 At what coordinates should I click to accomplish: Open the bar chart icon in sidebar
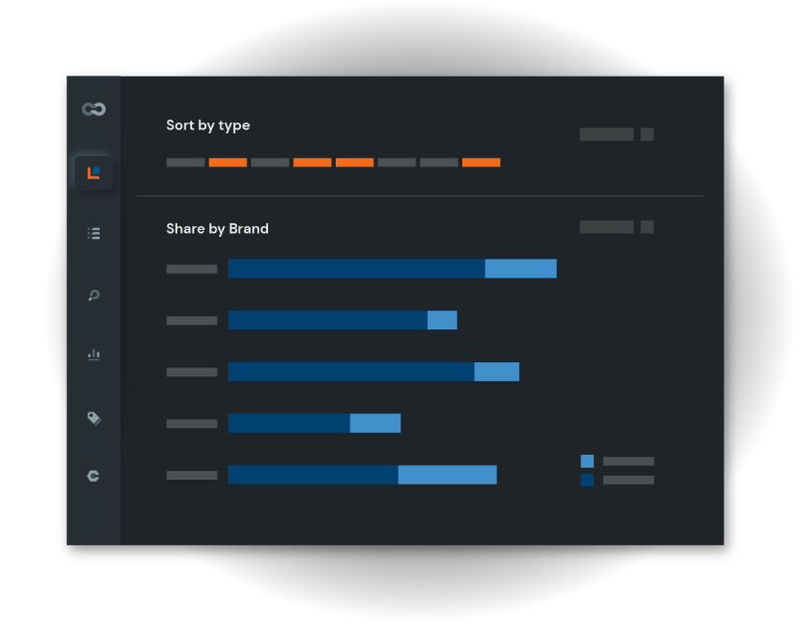coord(94,354)
